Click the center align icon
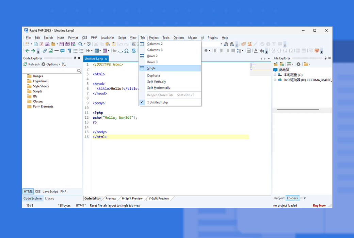Image resolution: width=354 pixels, height=238 pixels. coord(222,51)
